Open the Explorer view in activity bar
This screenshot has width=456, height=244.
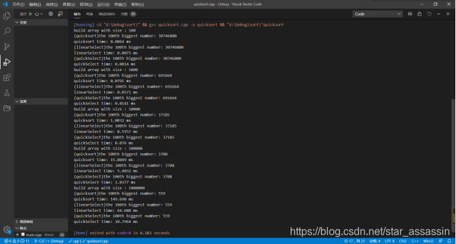click(7, 16)
